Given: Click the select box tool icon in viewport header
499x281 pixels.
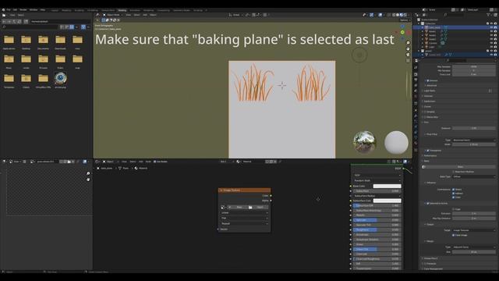Looking at the screenshot, I should 103,20.
